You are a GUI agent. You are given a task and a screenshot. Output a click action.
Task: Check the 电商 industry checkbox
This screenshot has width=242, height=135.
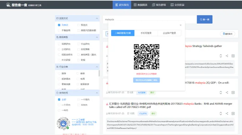(x=78, y=79)
